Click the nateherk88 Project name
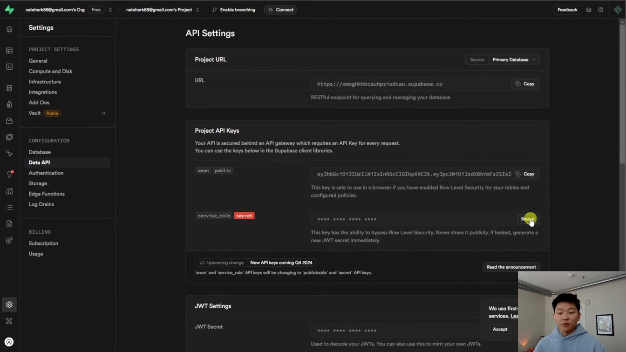 [159, 10]
